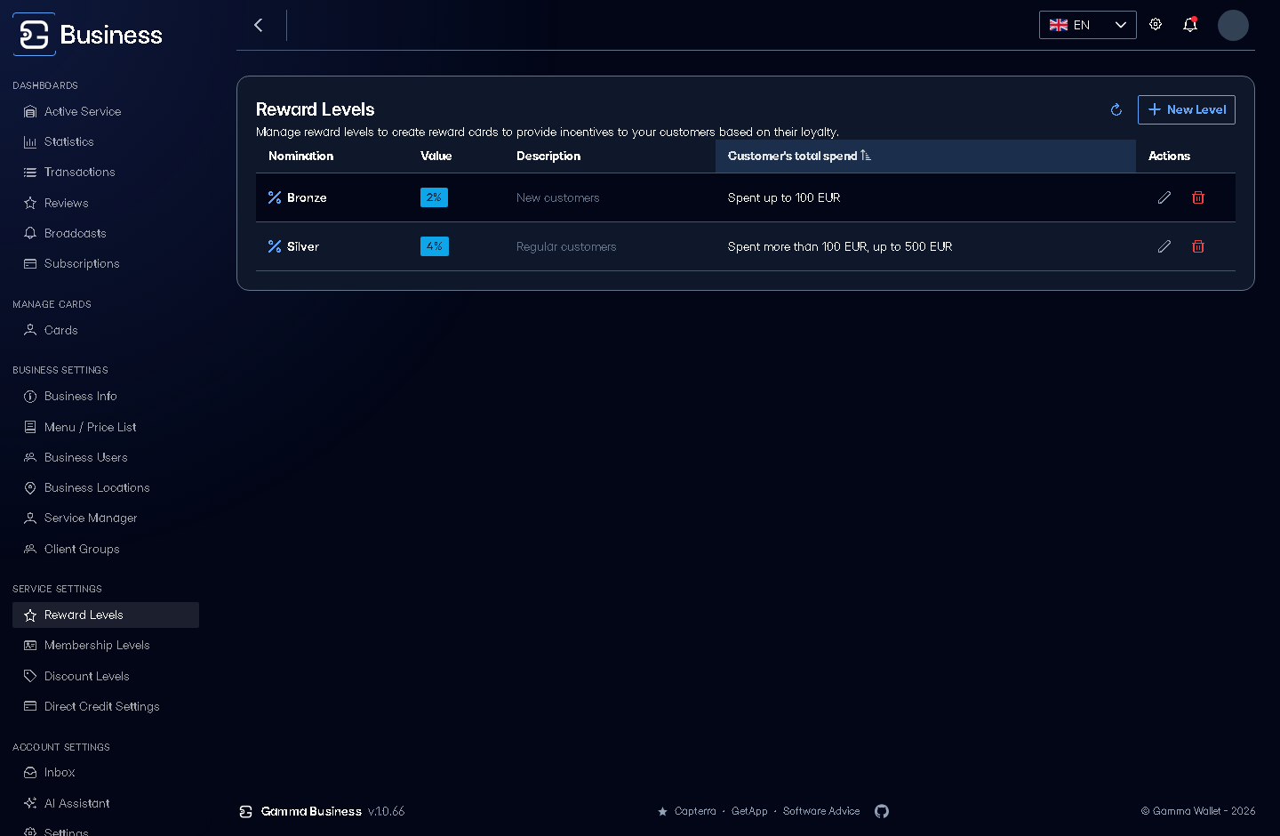The image size is (1280, 836).
Task: Select Reward Levels in sidebar
Action: point(106,615)
